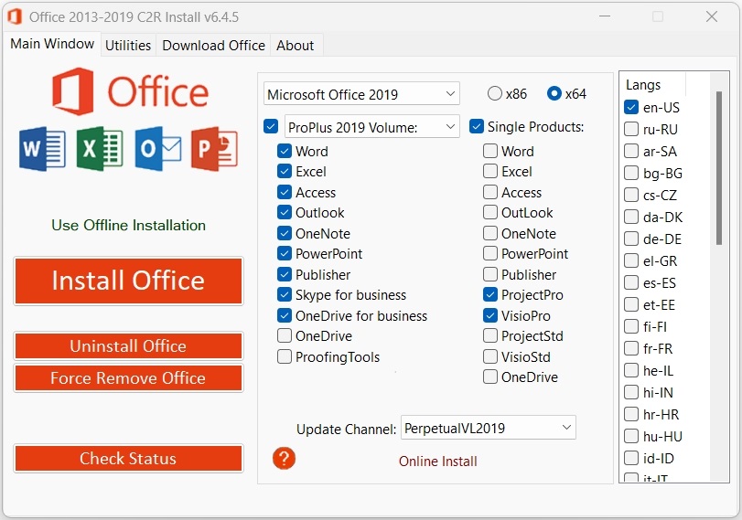Check the es-ES language
Image resolution: width=742 pixels, height=520 pixels.
tap(631, 282)
